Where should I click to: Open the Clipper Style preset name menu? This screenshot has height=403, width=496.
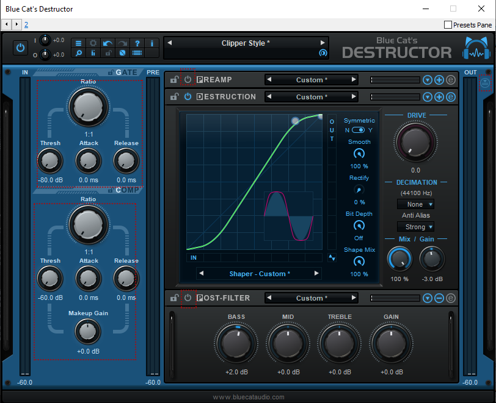(x=246, y=43)
